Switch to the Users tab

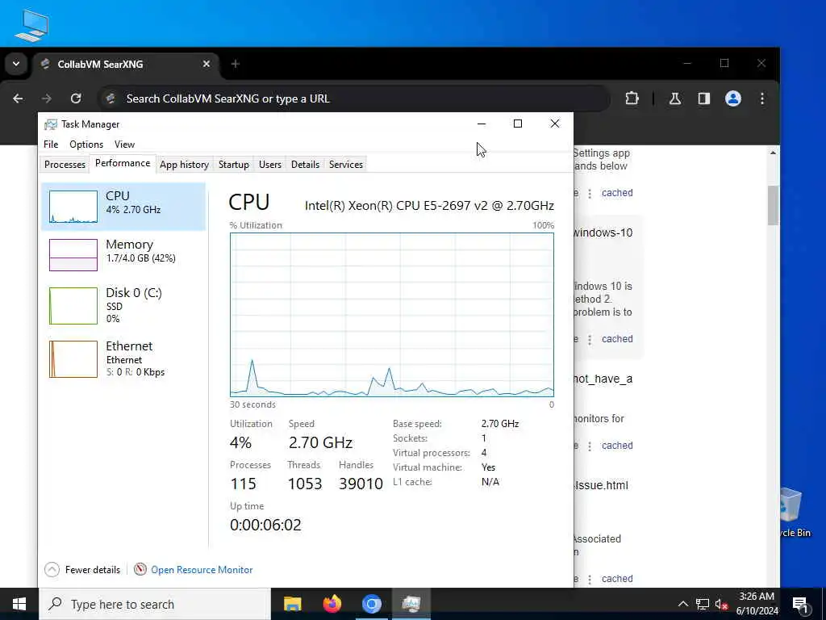[x=269, y=165]
